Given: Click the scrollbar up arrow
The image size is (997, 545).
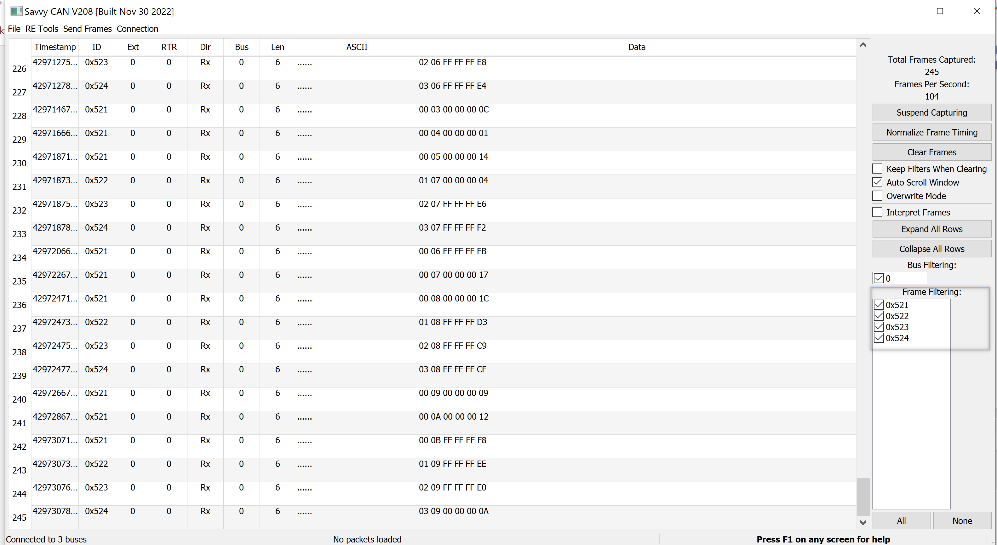Looking at the screenshot, I should point(863,45).
